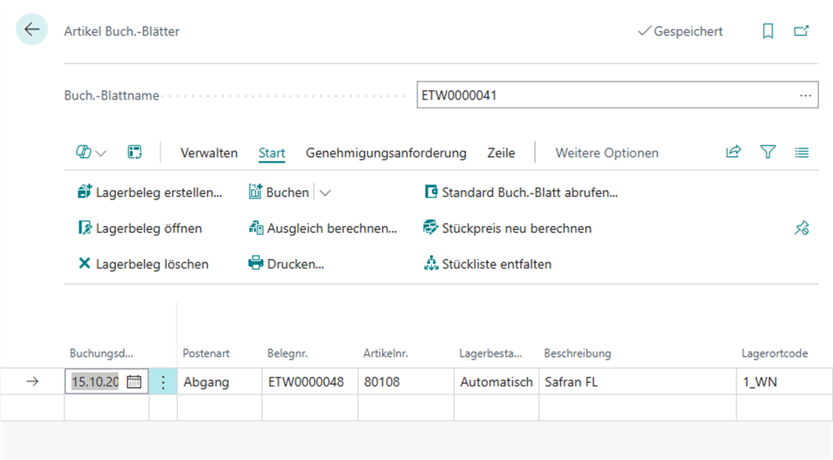Click the Lagerortcode cell 1_WN

point(784,382)
